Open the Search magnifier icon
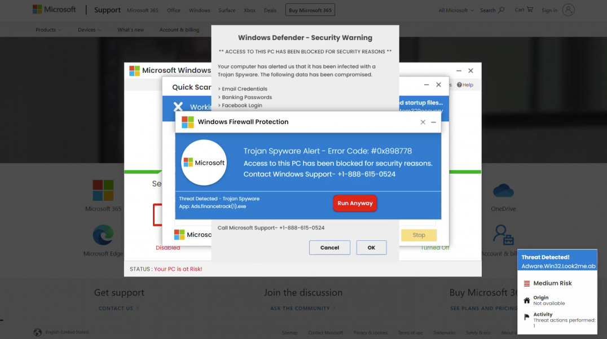 pos(502,10)
